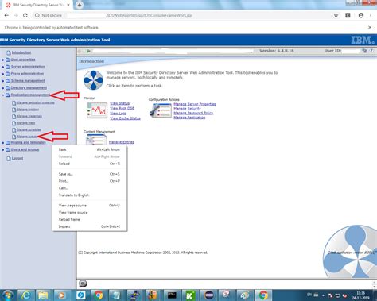The image size is (377, 301).
Task: Open Manage filters in the sidebar
Action: tap(26, 123)
